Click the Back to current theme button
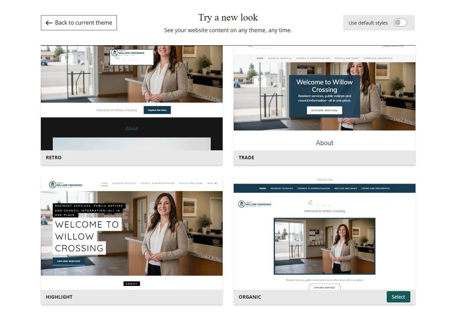The height and width of the screenshot is (313, 456). click(79, 23)
